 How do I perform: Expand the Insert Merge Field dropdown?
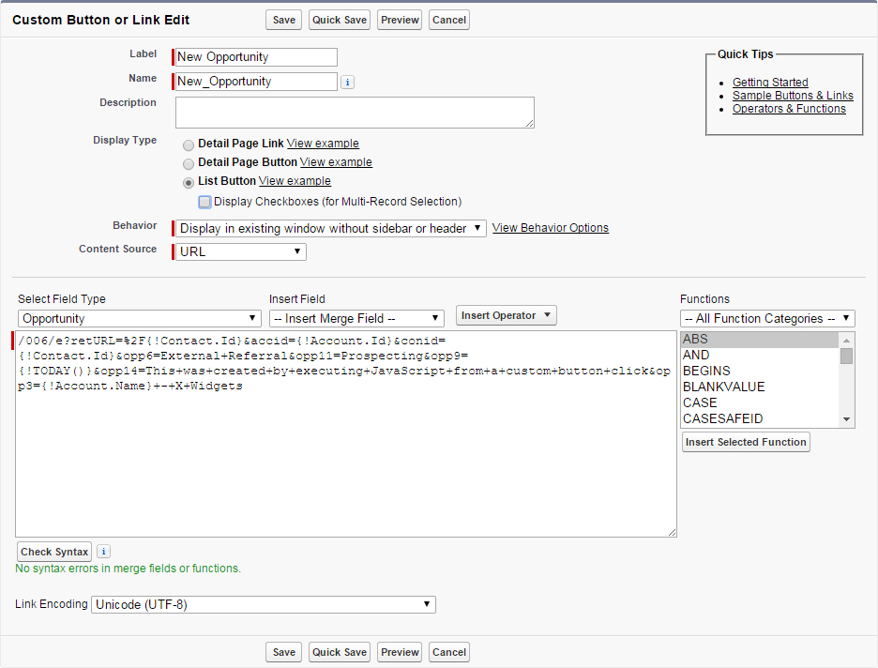coord(356,319)
